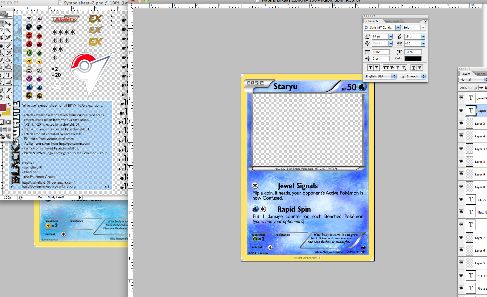Hide the Rapid Spin text layer
487x297 pixels.
(x=461, y=110)
